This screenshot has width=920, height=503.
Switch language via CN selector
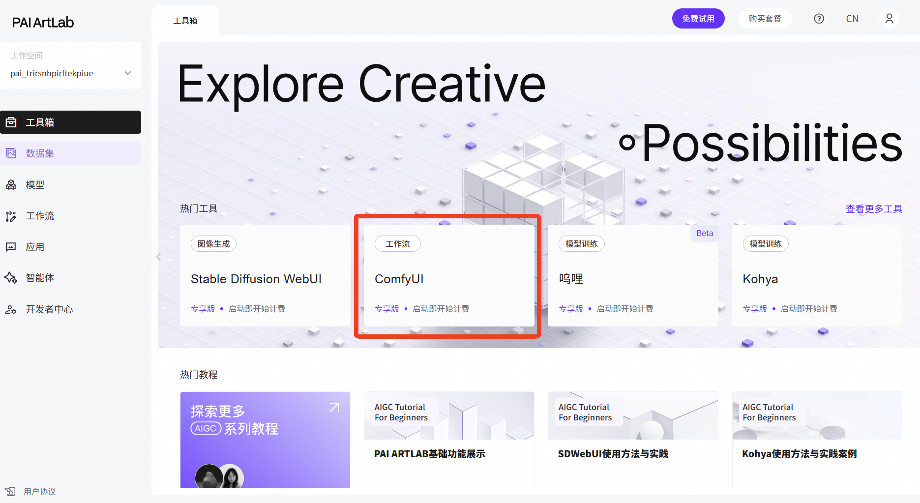coord(852,19)
